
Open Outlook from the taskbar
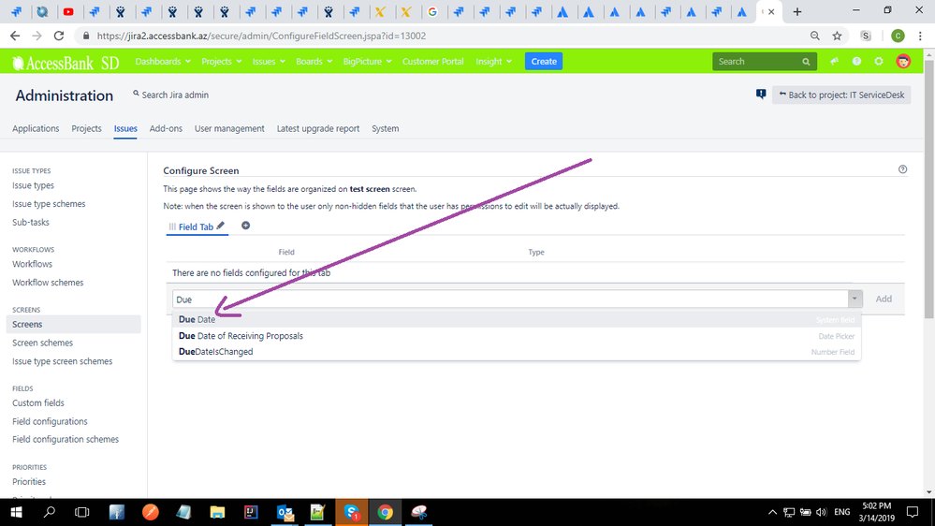(285, 512)
